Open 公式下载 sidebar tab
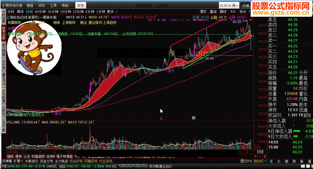 (4, 125)
